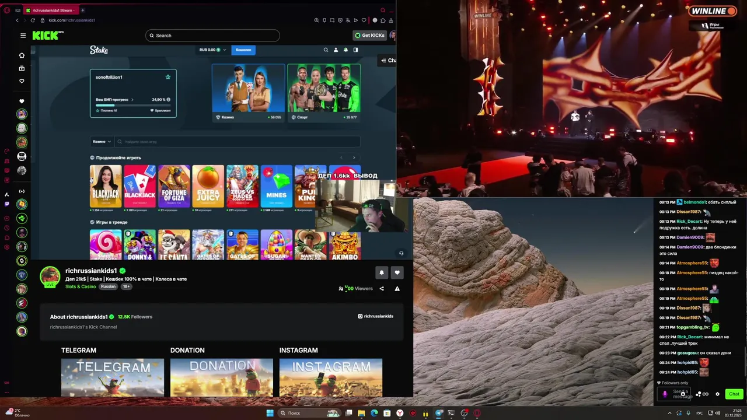The image size is (747, 420).
Task: Open the volume speaker tray icon
Action: [x=717, y=413]
